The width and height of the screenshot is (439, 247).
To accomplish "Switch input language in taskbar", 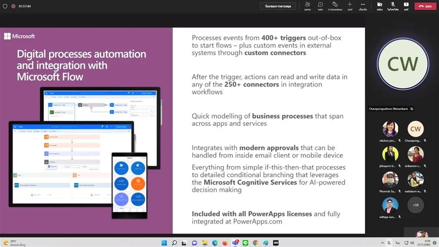I will (x=398, y=243).
